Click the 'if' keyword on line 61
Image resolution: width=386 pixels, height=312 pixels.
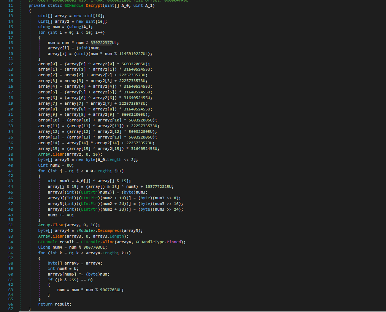[x=50, y=280]
